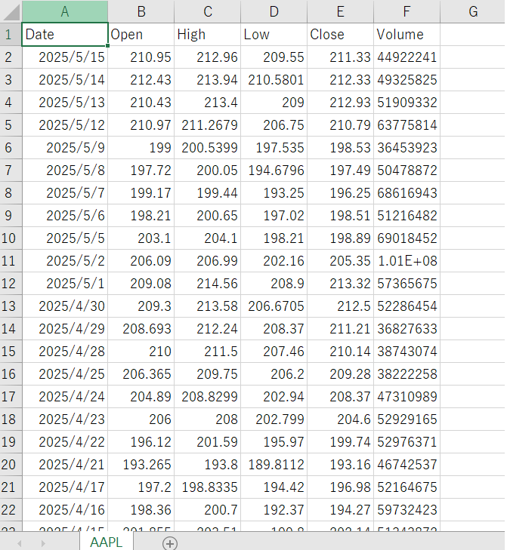Select the date cell 2025/4/30
Viewport: 507px width, 550px height.
pyautogui.click(x=65, y=306)
